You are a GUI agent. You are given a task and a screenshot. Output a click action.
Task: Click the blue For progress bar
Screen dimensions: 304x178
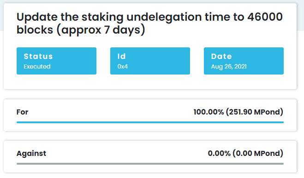150,122
